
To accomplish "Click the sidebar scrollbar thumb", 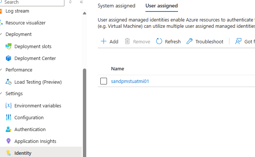I will point(84,113).
